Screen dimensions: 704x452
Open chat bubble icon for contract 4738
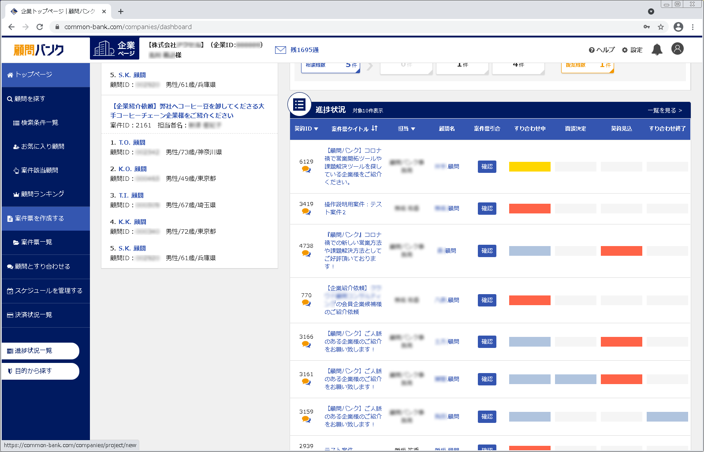tap(306, 254)
